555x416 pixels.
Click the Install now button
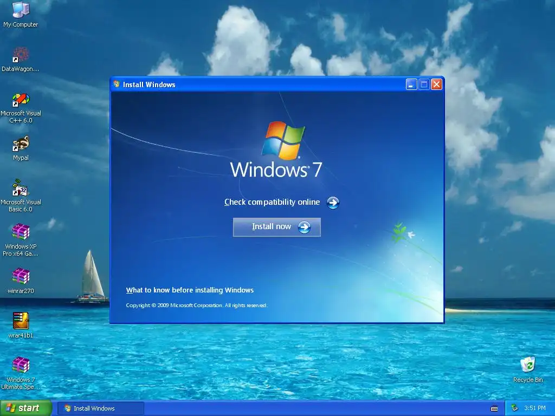[x=277, y=227]
